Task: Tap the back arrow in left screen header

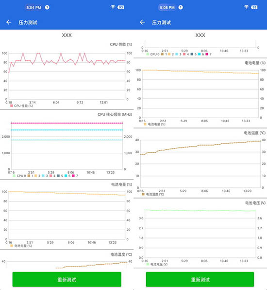Action: point(9,22)
